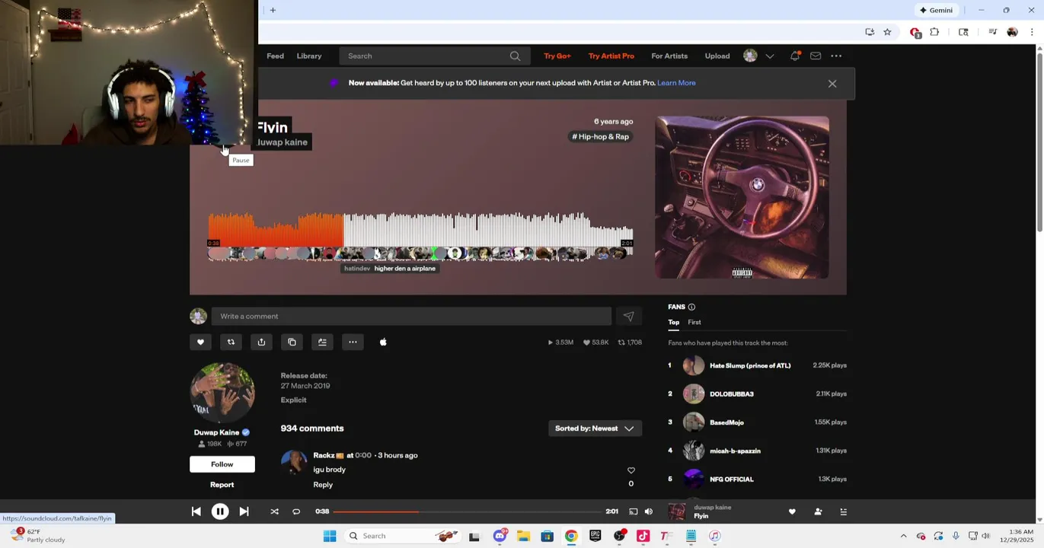Open Rackz commenter profile name
The height and width of the screenshot is (548, 1044).
tap(324, 456)
